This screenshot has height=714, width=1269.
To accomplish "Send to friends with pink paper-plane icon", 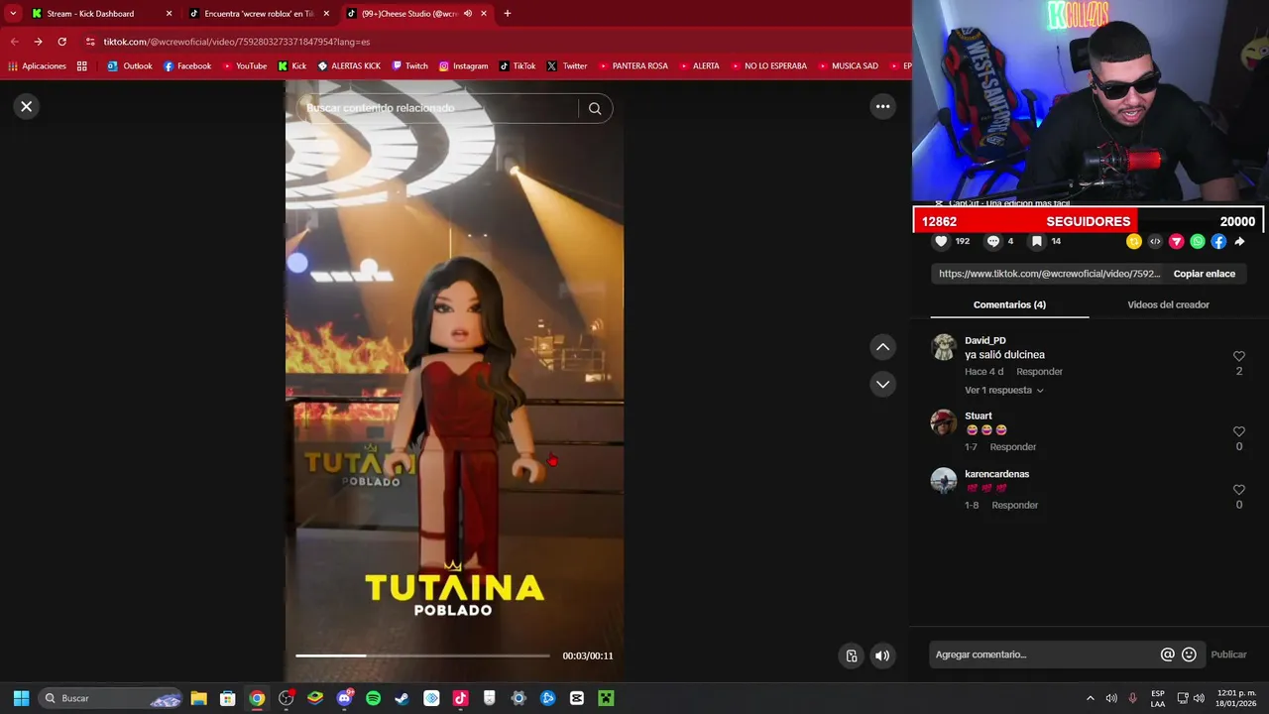I will click(x=1177, y=241).
